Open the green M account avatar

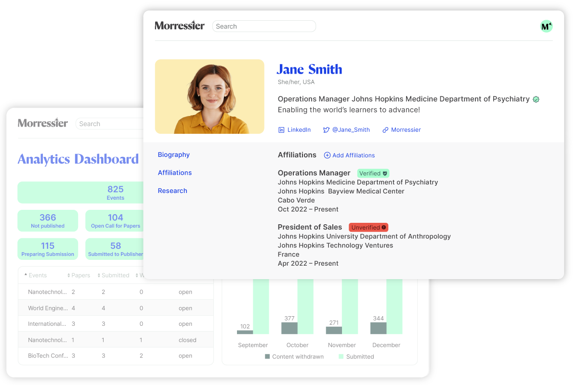pos(546,26)
